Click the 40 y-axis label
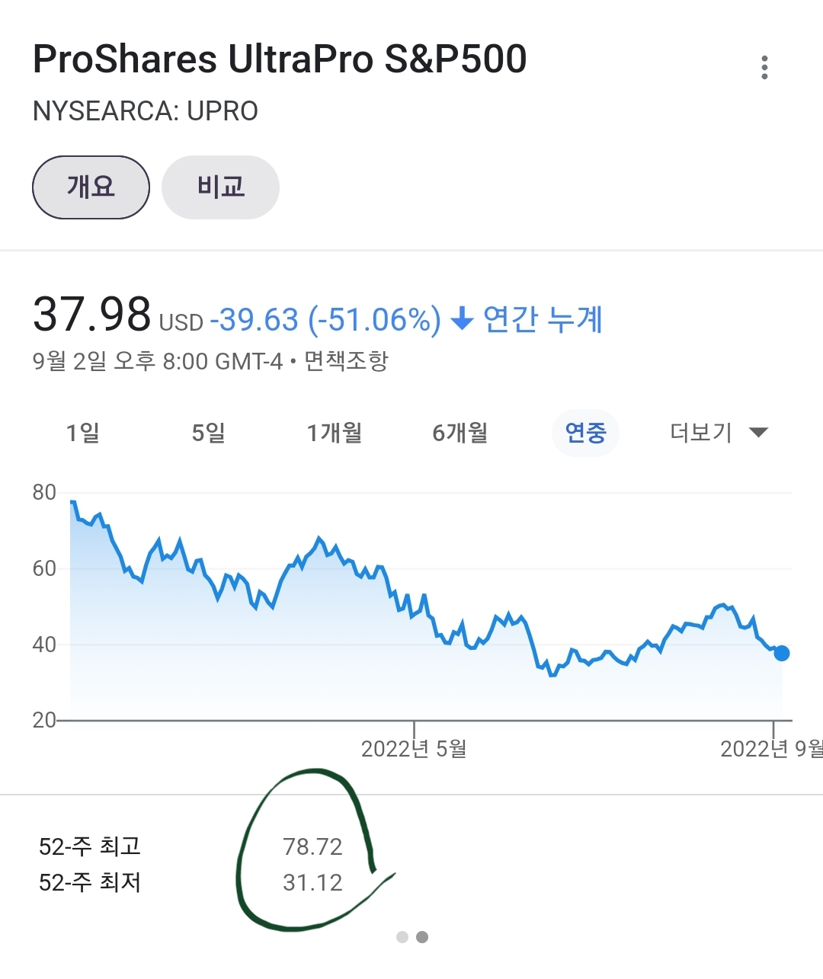The width and height of the screenshot is (823, 979). (44, 645)
